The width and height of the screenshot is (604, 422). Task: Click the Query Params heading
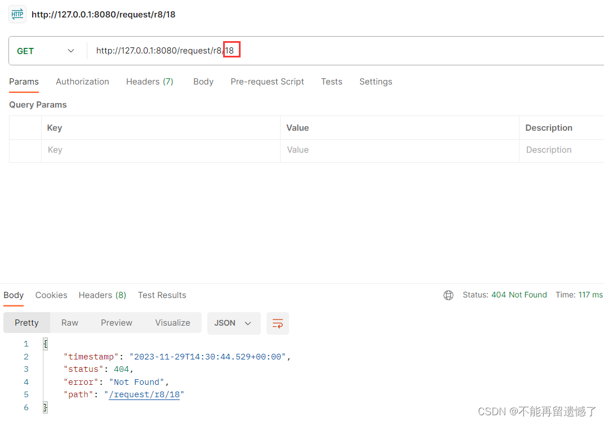pos(38,105)
